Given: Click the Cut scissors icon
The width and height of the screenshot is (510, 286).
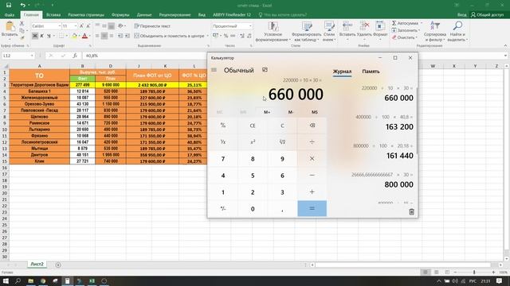Looking at the screenshot, I should [22, 23].
